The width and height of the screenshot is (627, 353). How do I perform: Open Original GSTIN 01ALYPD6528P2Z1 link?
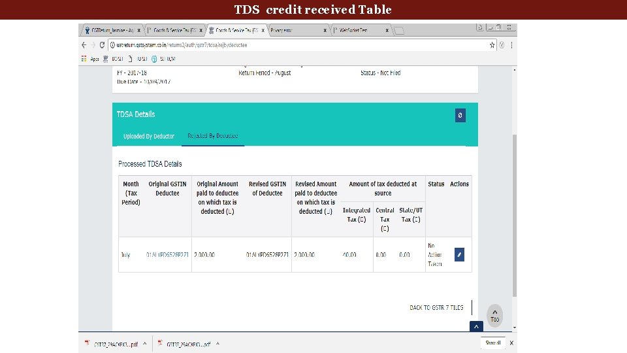(167, 254)
